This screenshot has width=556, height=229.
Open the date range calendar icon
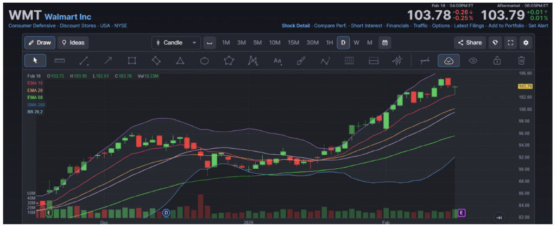(385, 42)
